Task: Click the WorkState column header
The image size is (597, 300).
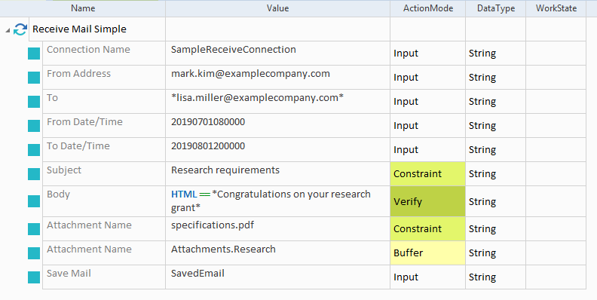Action: point(556,8)
